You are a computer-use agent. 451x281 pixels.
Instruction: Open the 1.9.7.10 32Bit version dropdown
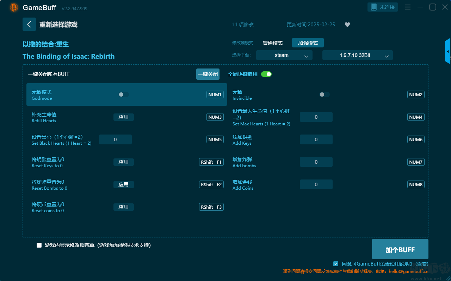click(357, 55)
